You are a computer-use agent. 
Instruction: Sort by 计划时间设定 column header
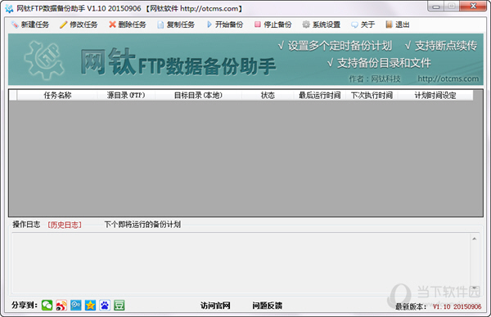click(x=435, y=96)
